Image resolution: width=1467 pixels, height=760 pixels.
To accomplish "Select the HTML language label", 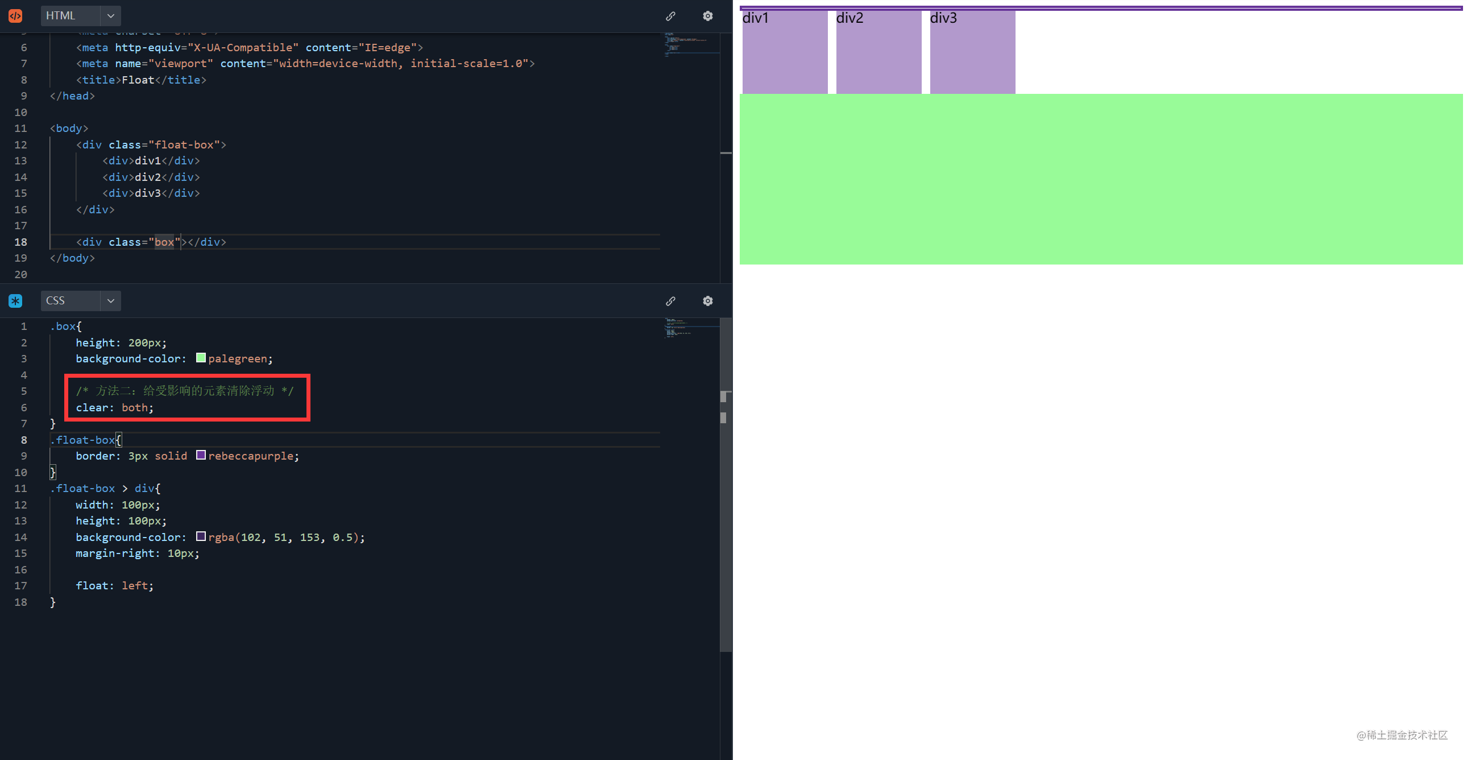I will click(61, 16).
